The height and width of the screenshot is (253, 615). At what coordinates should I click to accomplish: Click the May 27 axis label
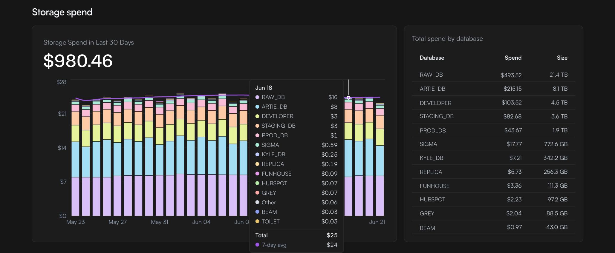click(x=117, y=222)
